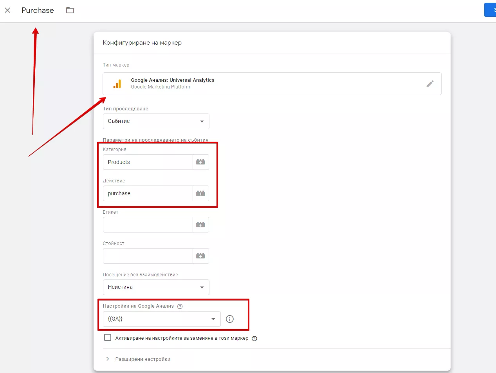This screenshot has height=373, width=496.
Task: Open Google Analytics Universal Analytics tag type
Action: point(272,84)
